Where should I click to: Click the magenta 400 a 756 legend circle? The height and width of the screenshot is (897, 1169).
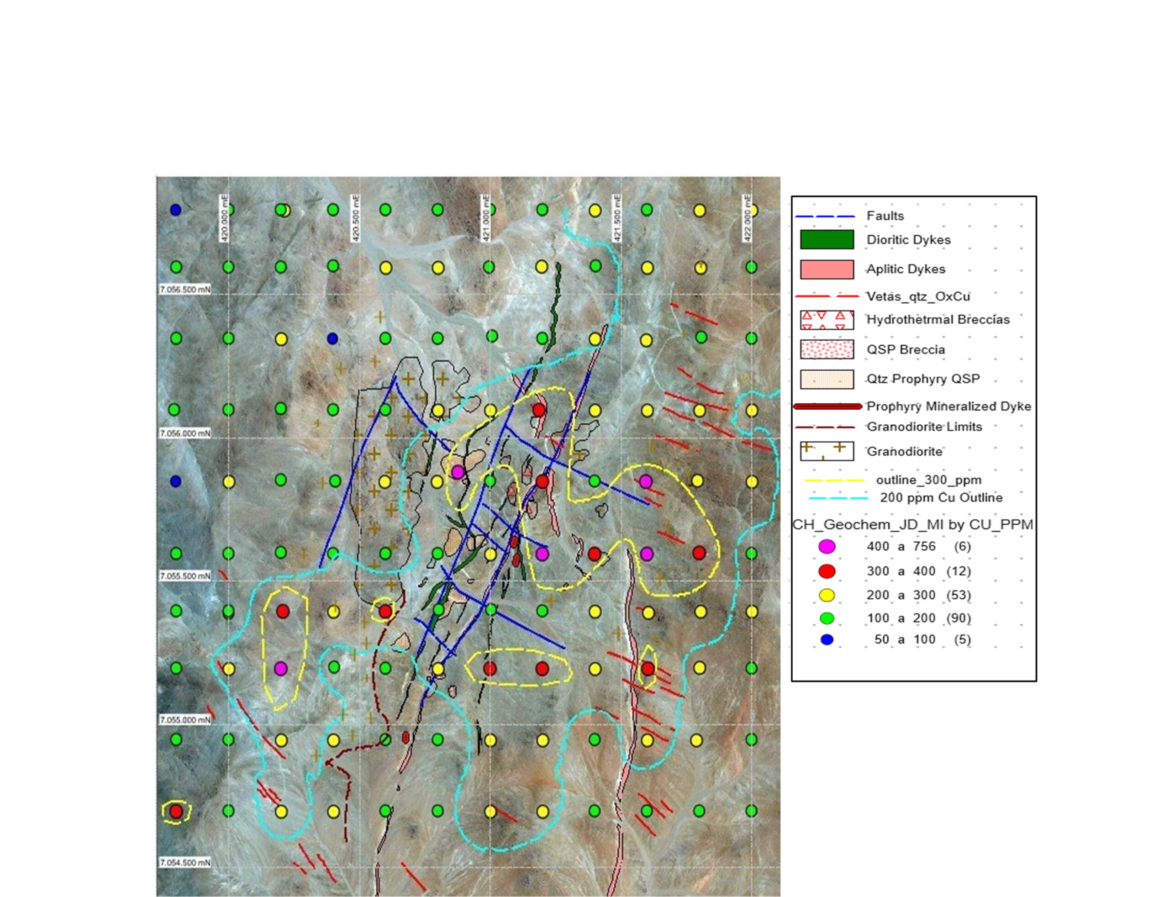(827, 546)
